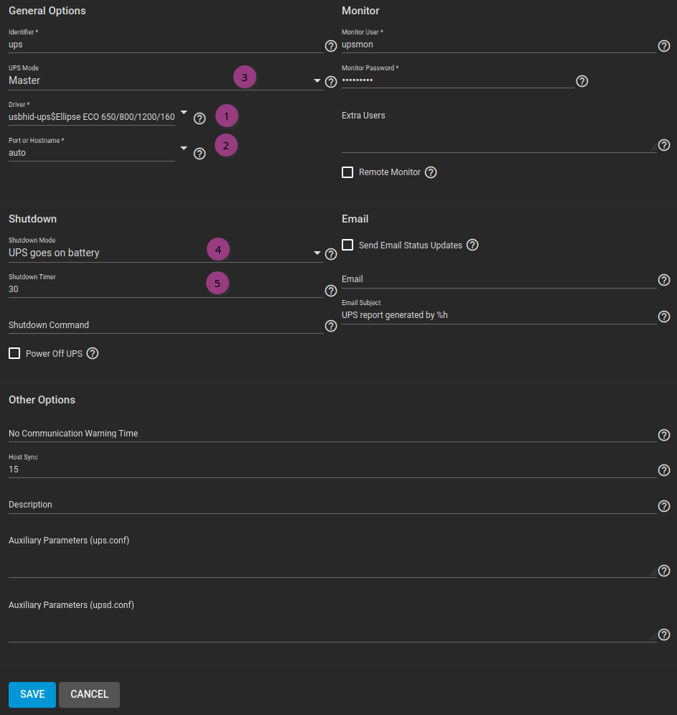Check the Power Off UPS box

14,353
